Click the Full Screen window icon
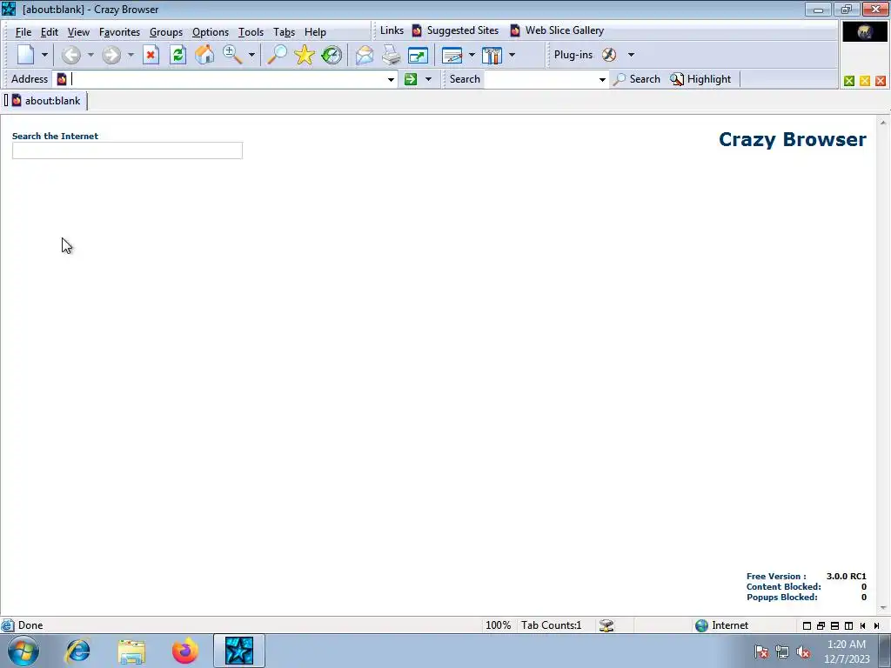The width and height of the screenshot is (891, 668). [418, 55]
